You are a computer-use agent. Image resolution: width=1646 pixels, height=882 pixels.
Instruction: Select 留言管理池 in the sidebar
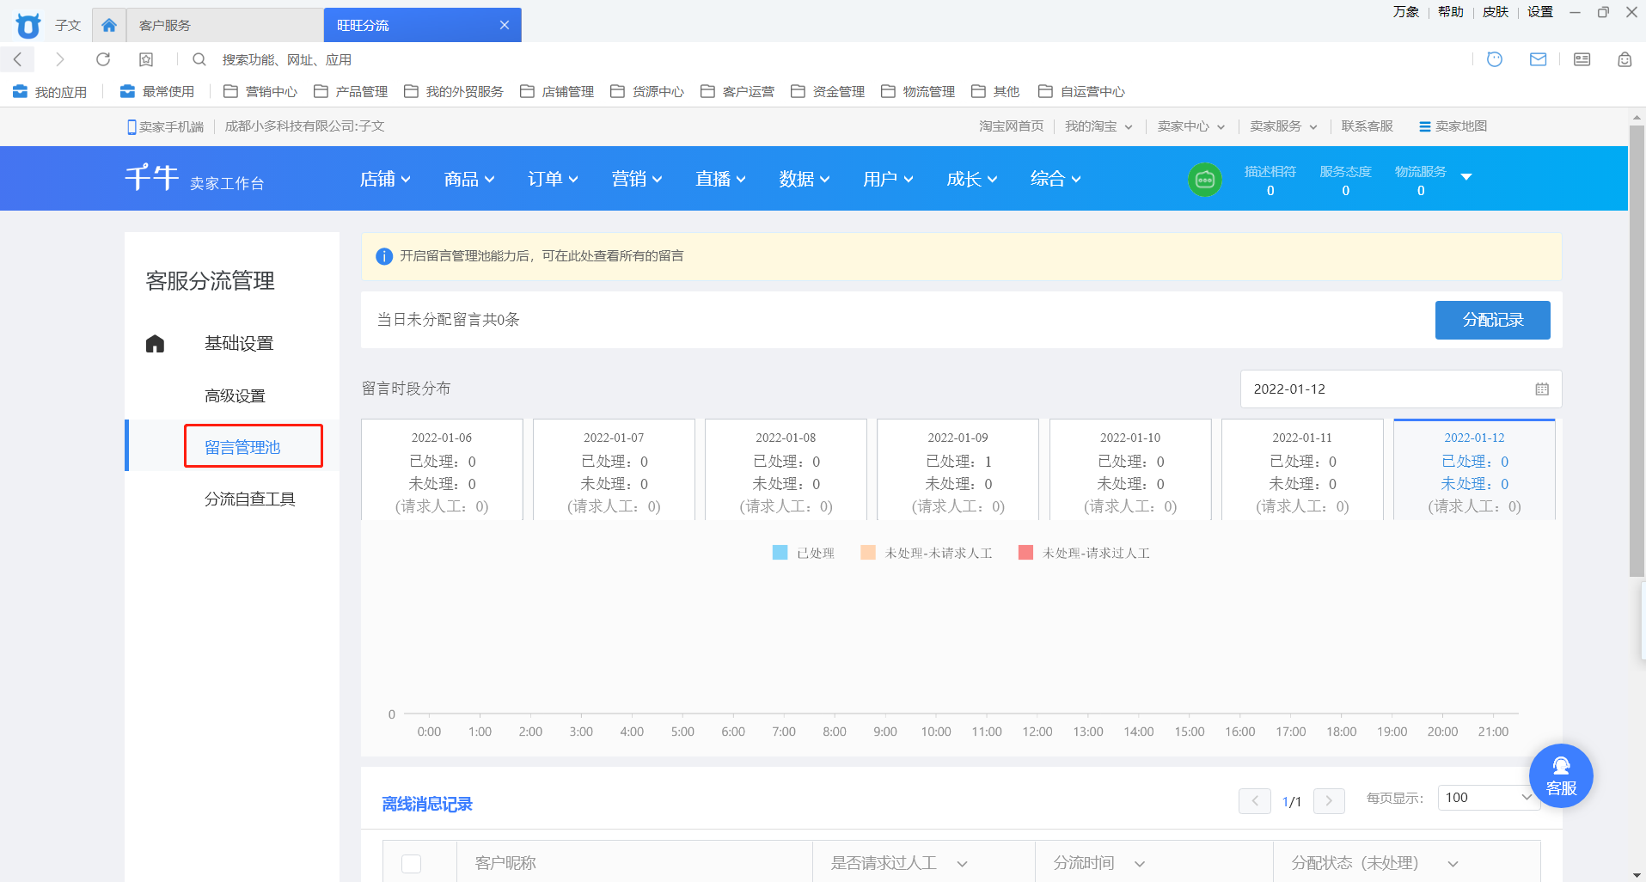(x=242, y=447)
